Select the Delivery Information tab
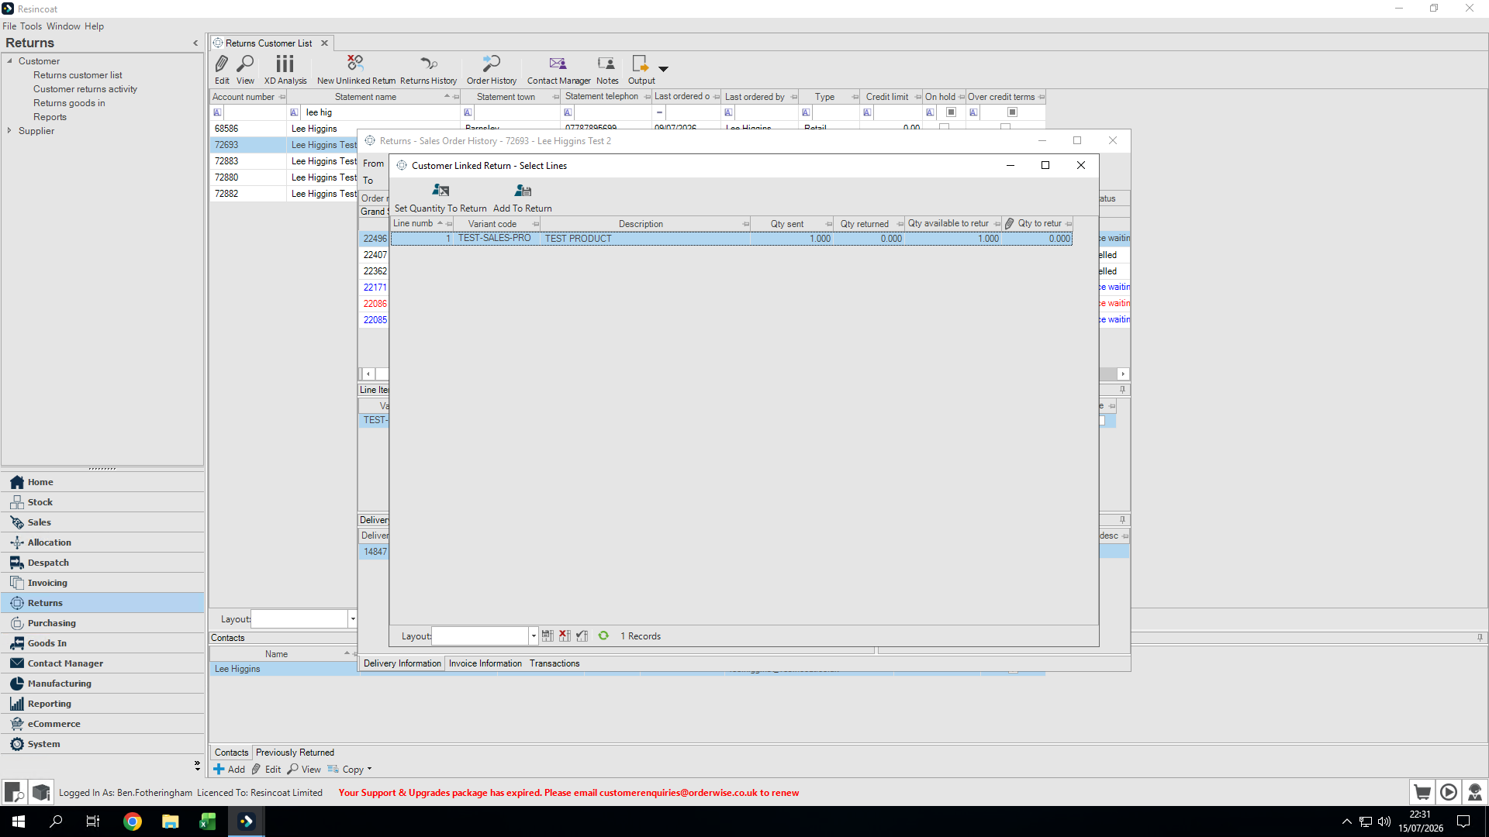The width and height of the screenshot is (1489, 837). tap(402, 663)
